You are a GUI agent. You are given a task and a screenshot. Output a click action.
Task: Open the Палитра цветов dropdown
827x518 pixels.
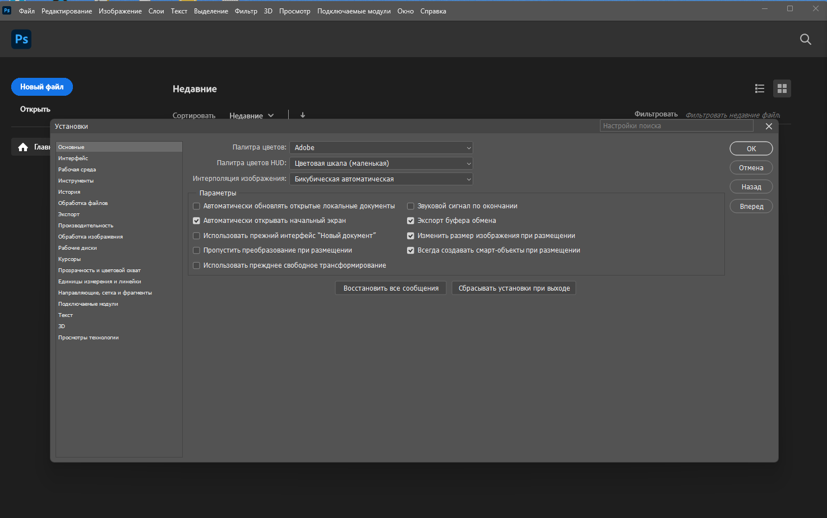[x=381, y=148]
